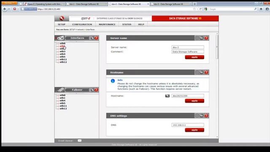Click the 'network' breadcrumb link

click(80, 30)
